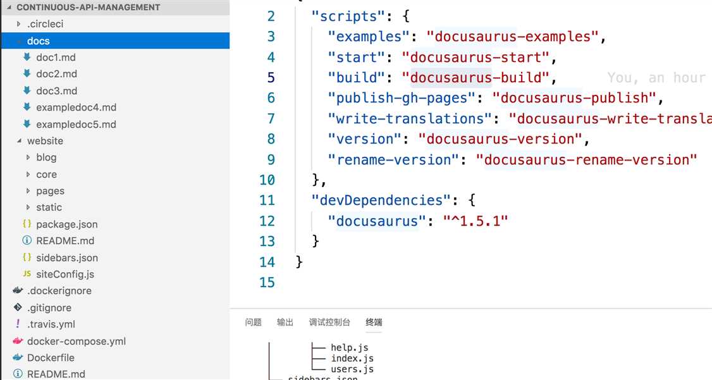Viewport: 712px width, 380px height.
Task: Open exampledoc5.md file
Action: click(77, 124)
